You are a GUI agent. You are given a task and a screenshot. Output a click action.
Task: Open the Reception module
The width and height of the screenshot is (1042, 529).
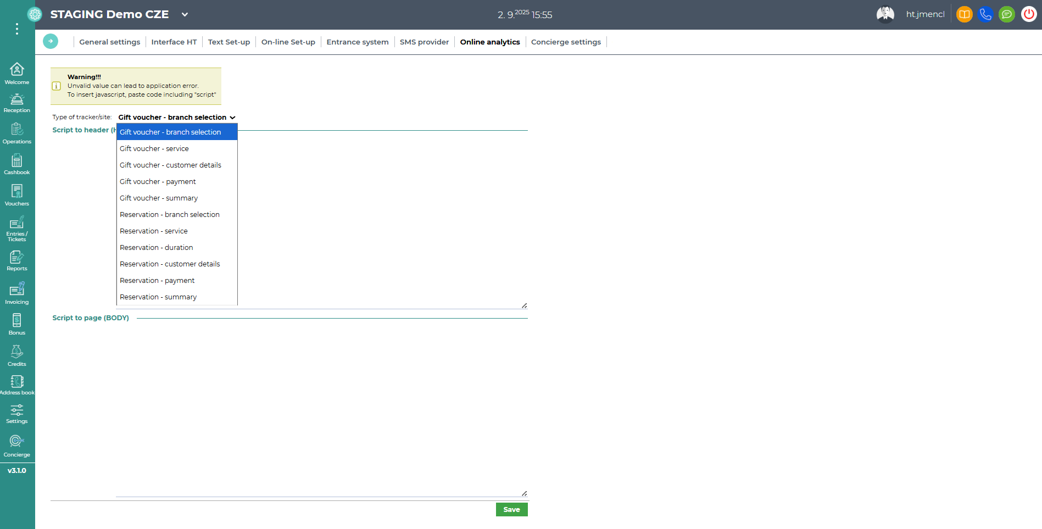[x=17, y=103]
